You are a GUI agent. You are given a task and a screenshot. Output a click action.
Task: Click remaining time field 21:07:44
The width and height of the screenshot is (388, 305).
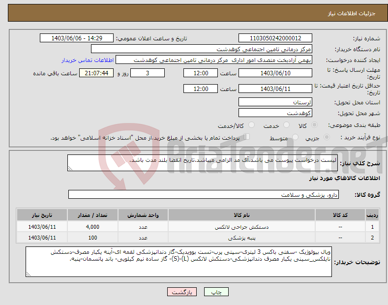96,73
